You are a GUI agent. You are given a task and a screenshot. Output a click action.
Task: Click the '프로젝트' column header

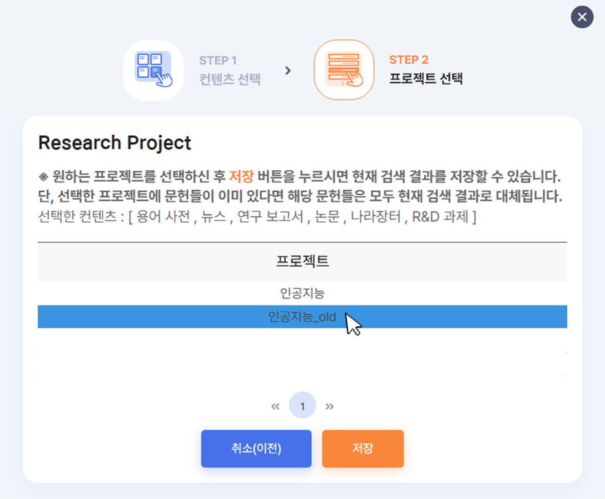(x=302, y=262)
